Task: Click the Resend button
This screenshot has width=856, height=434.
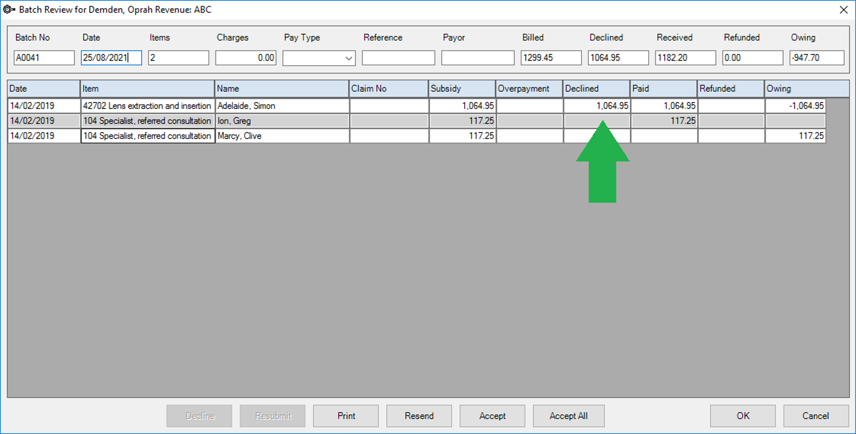Action: pyautogui.click(x=419, y=416)
